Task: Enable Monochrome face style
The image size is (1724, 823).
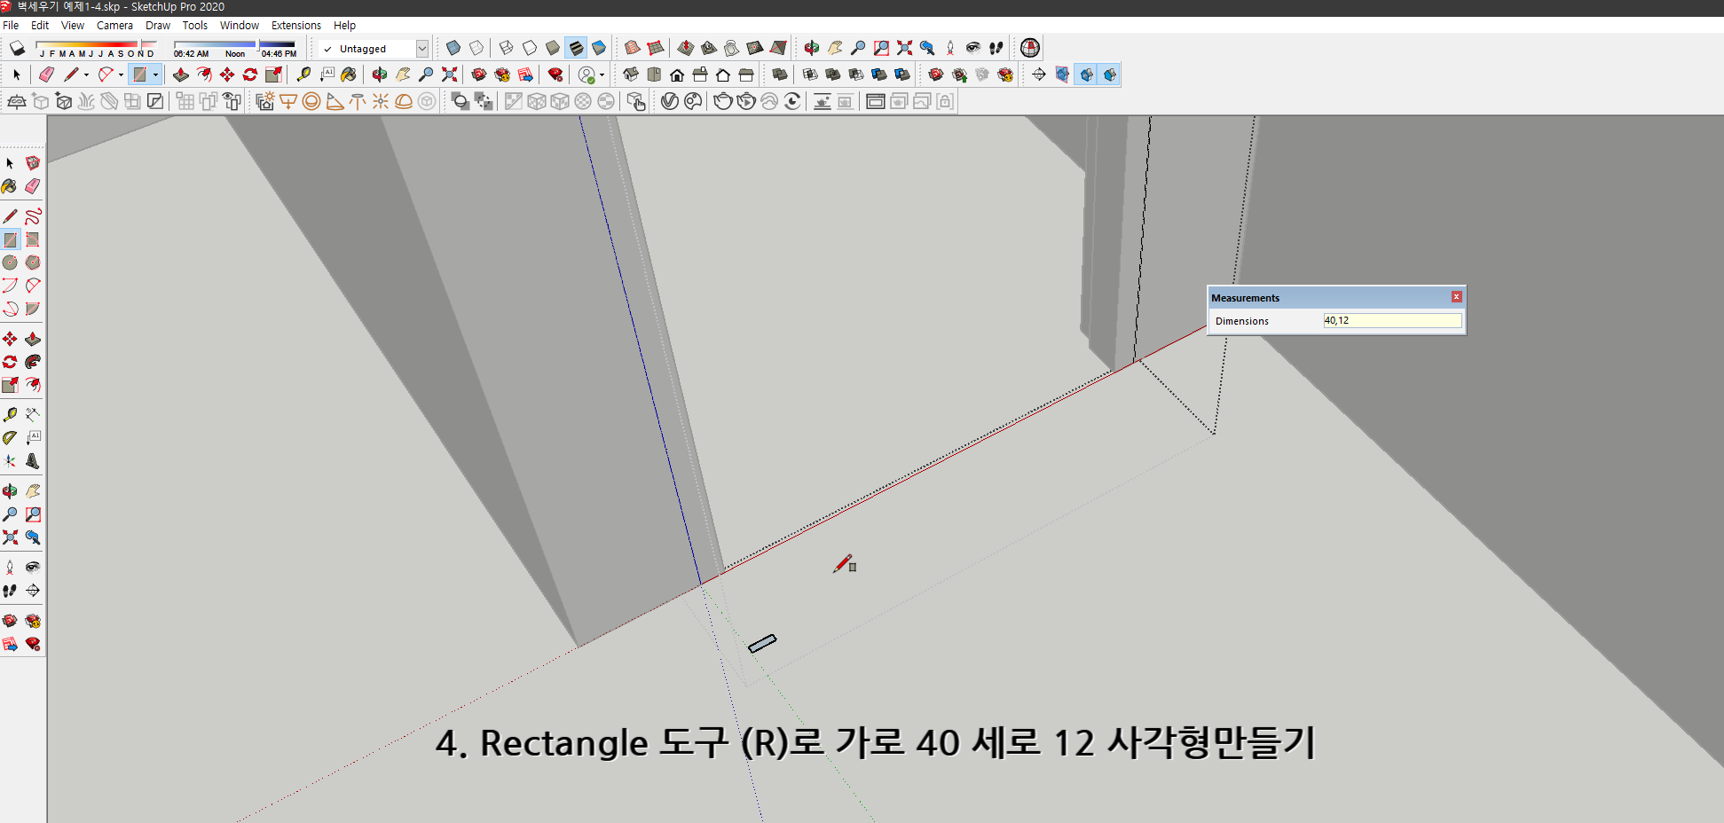Action: pos(599,48)
